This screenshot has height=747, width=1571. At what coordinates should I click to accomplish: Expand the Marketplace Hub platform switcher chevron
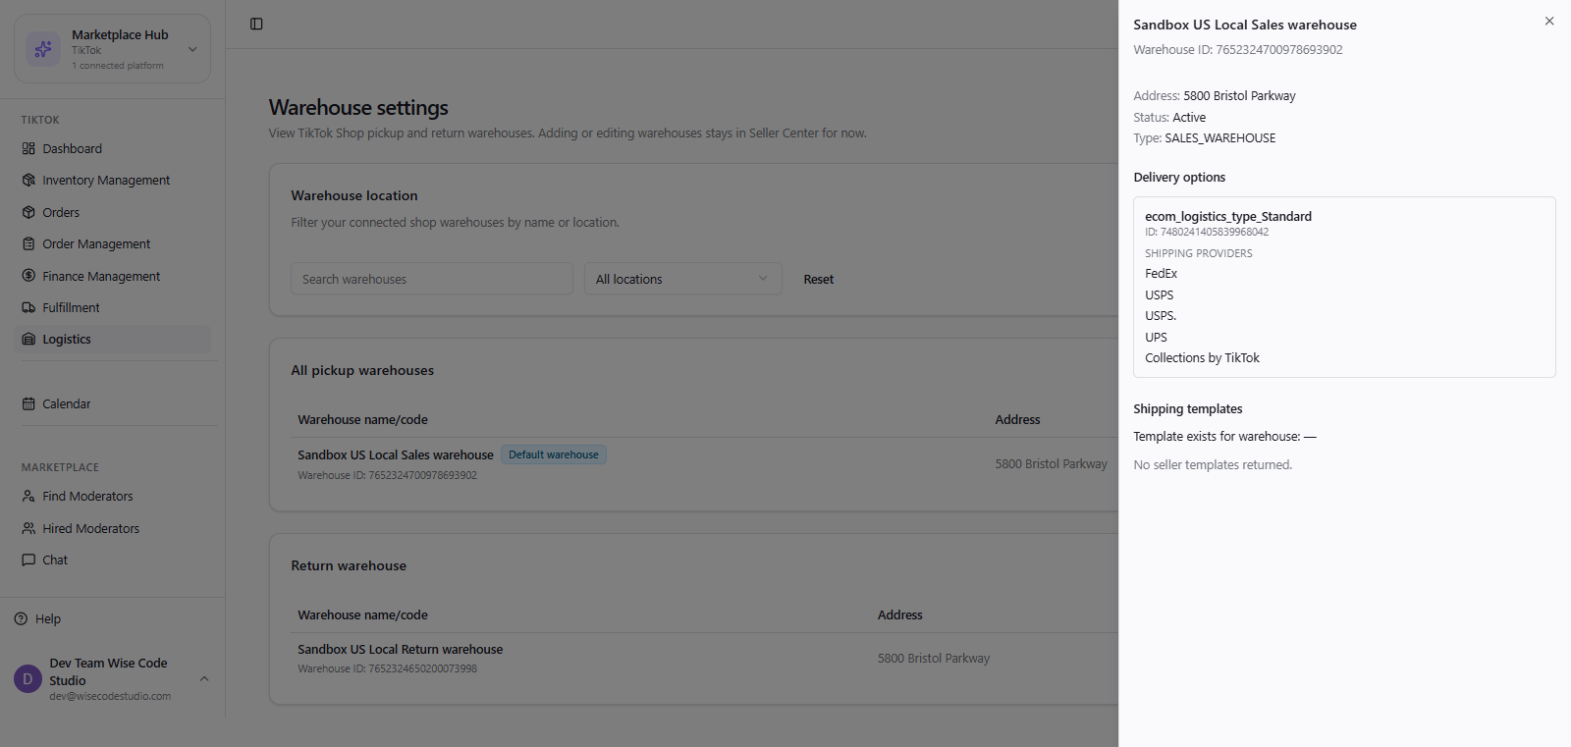tap(192, 49)
